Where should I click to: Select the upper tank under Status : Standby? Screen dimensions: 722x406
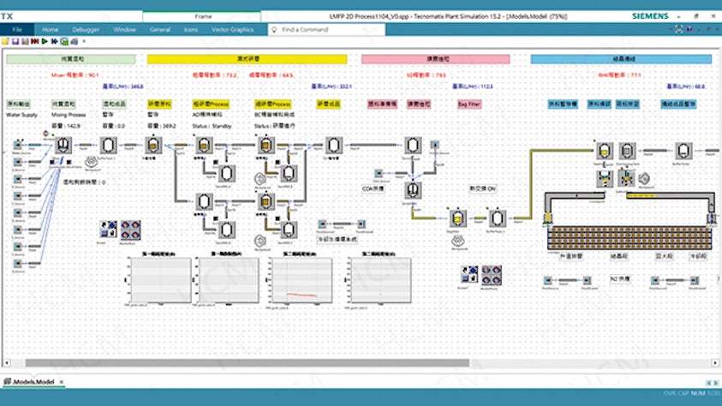coord(204,145)
